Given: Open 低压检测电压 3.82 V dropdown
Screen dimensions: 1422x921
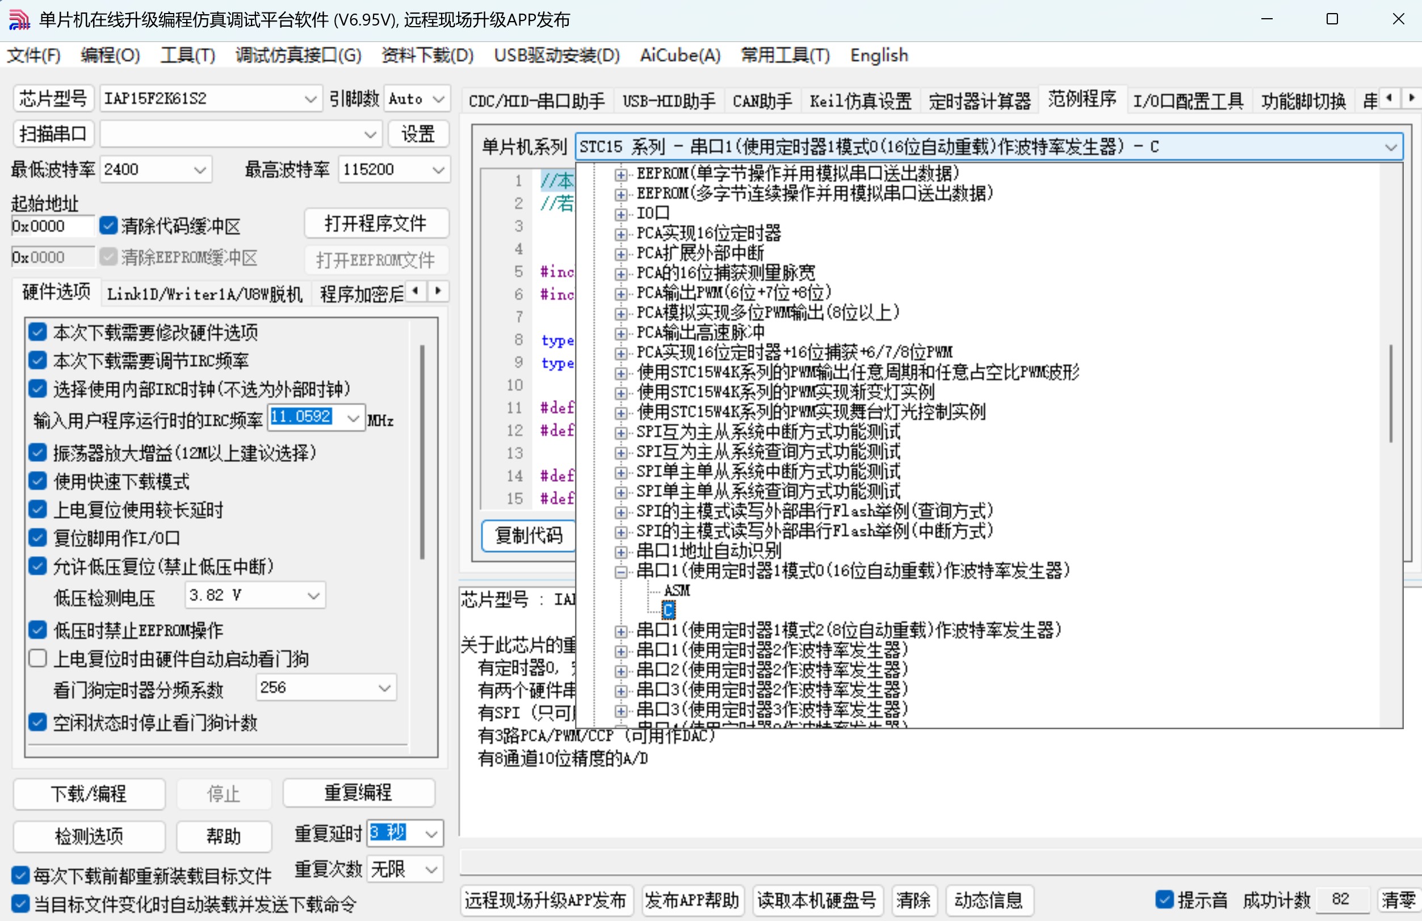Looking at the screenshot, I should click(x=314, y=595).
